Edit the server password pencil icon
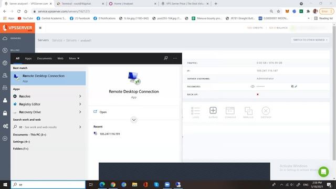Image resolution: width=336 pixels, height=189 pixels. tap(296, 86)
